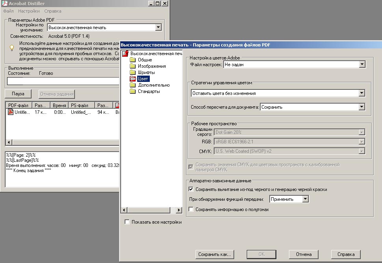The width and height of the screenshot is (382, 263).
Task: Select Общие in the settings tree
Action: coord(145,60)
